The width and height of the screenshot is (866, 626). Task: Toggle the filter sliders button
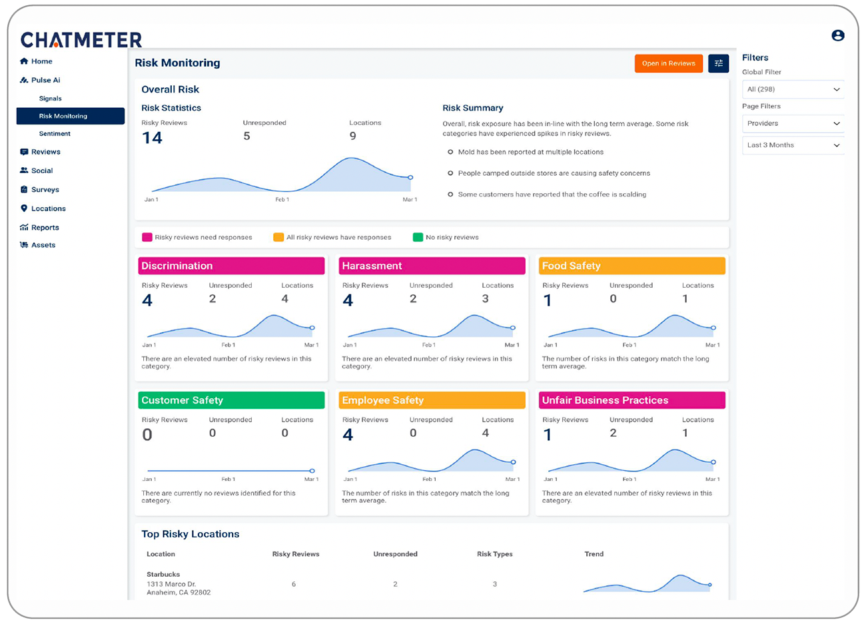coord(718,63)
